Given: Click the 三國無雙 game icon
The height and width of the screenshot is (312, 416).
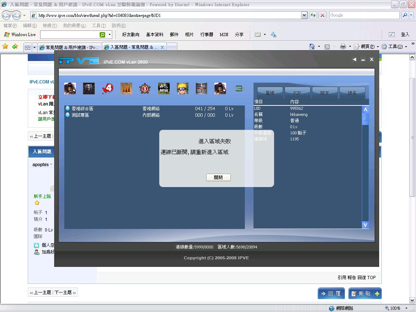Looking at the screenshot, I should (x=201, y=88).
